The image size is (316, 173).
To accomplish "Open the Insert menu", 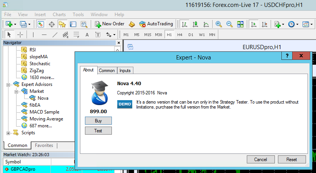I will pos(40,15).
